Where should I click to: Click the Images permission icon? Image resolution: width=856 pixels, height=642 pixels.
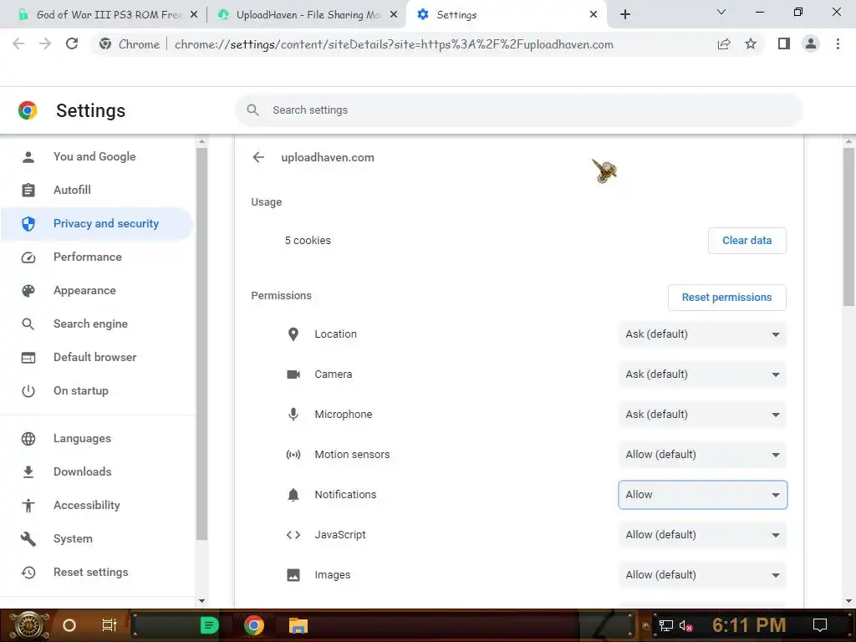pos(293,575)
